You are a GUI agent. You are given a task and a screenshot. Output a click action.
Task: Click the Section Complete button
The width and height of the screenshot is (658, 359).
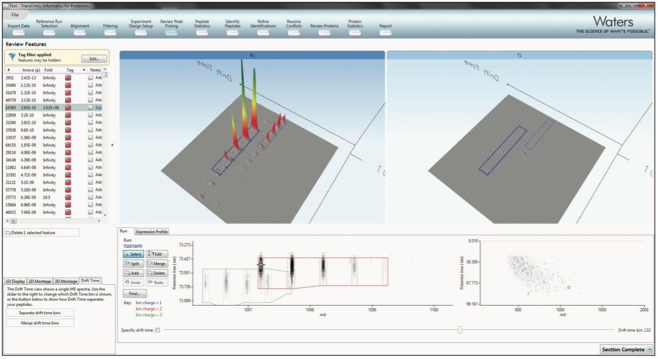click(627, 349)
